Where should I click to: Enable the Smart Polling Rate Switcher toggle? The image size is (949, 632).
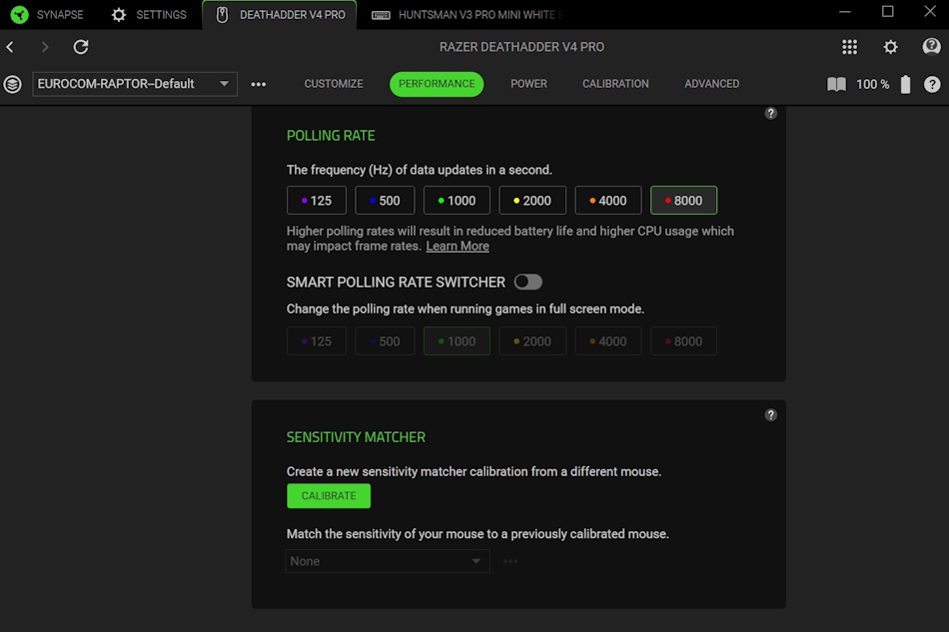(527, 283)
